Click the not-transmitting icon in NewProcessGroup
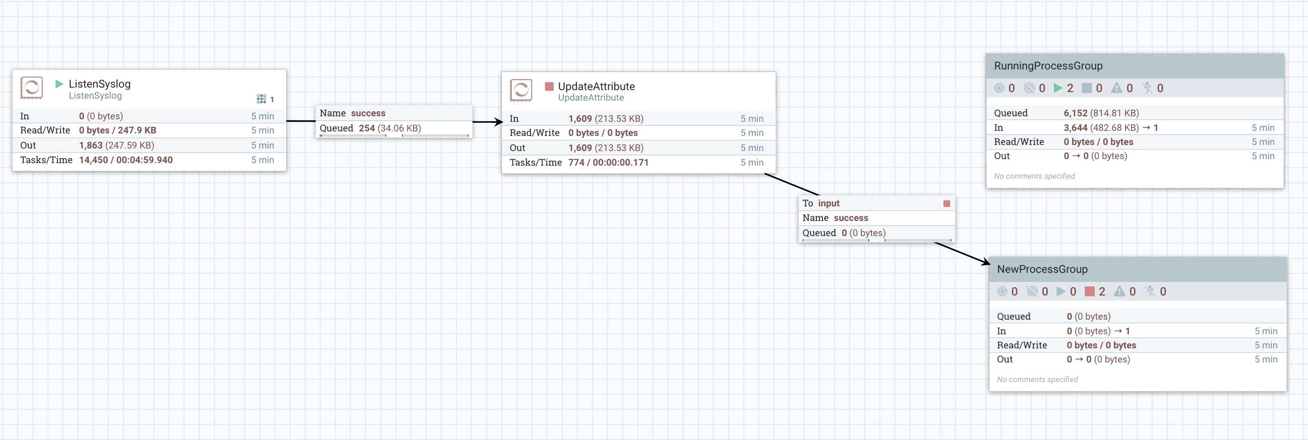The width and height of the screenshot is (1308, 440). click(1032, 291)
